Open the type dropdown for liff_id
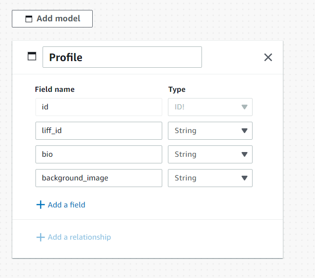 [210, 131]
